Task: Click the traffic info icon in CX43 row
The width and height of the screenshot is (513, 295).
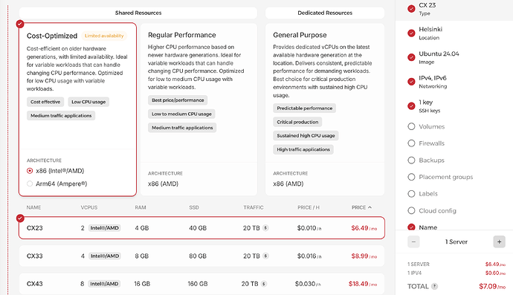Action: click(264, 284)
